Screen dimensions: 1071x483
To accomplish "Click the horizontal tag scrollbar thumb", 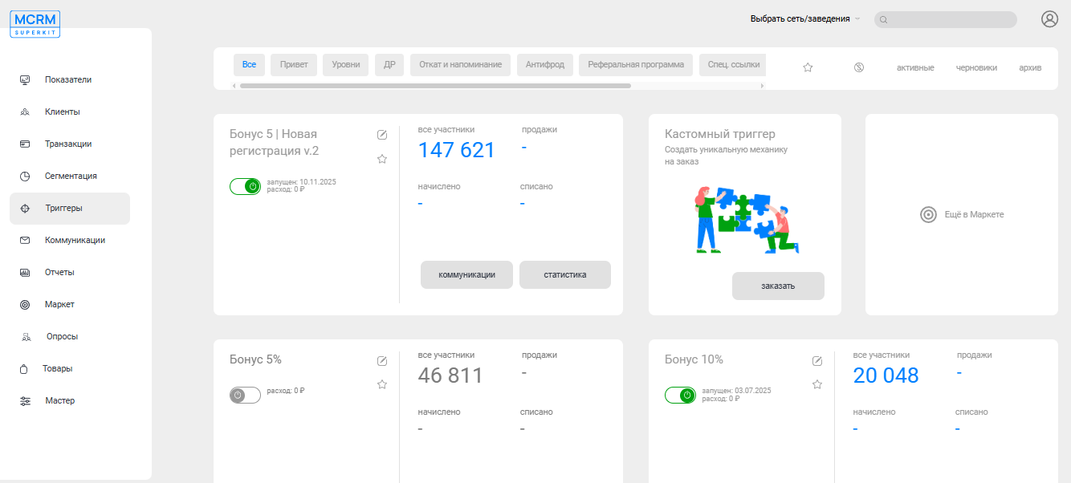I will pos(435,85).
